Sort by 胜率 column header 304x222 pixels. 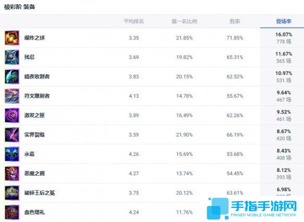(235, 21)
